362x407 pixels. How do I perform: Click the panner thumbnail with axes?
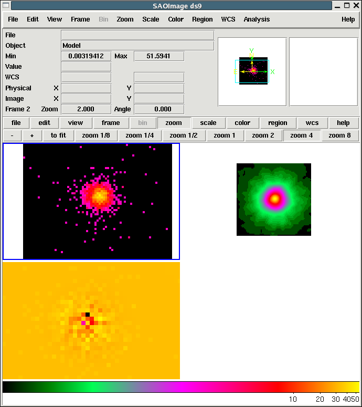tap(252, 71)
